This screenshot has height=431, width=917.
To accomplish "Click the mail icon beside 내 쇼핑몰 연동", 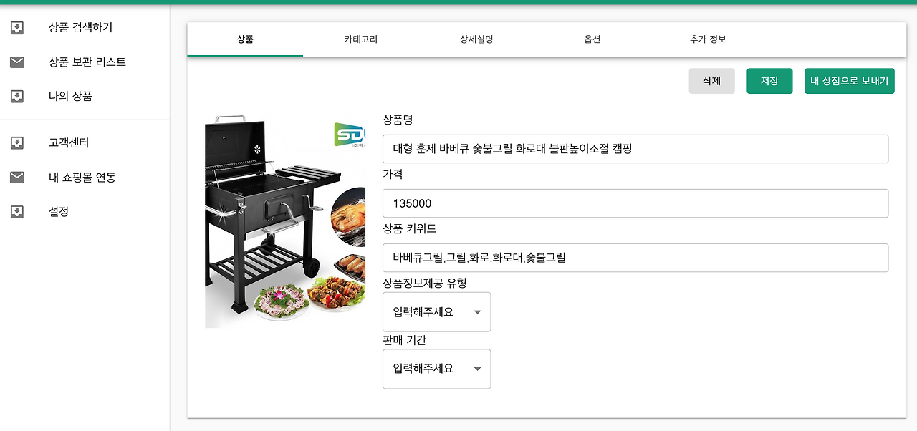I will [x=17, y=178].
